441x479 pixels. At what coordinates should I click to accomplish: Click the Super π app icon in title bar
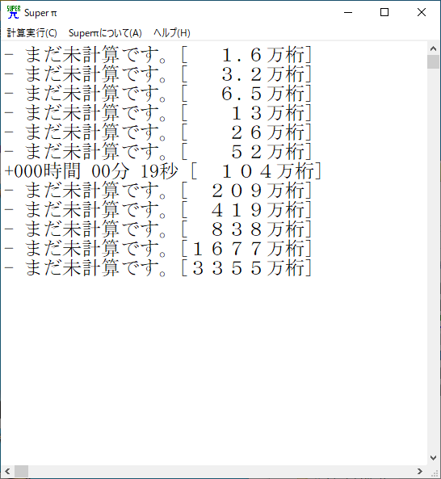pos(14,13)
